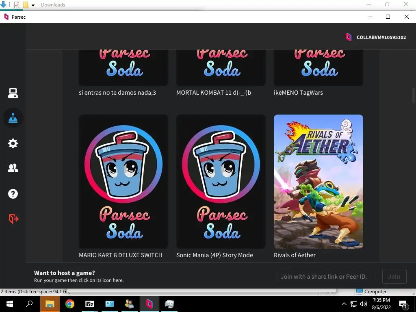Image resolution: width=416 pixels, height=312 pixels.
Task: Open thumbnail above MORTAL KOMBAT 11 title
Action: (221, 68)
